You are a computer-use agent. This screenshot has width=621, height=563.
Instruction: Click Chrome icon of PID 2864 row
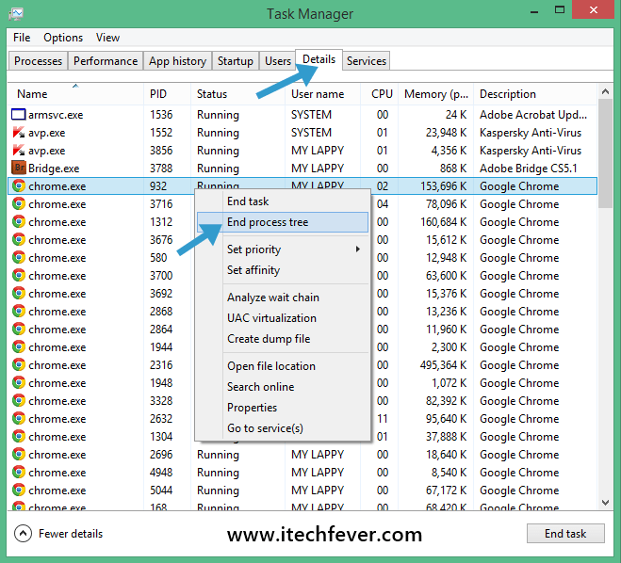click(19, 329)
